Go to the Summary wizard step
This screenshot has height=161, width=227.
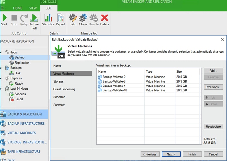coord(59,105)
